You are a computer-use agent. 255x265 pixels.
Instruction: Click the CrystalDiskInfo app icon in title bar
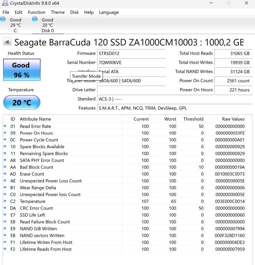pos(5,3)
